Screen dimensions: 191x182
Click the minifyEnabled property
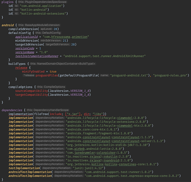[33, 71]
